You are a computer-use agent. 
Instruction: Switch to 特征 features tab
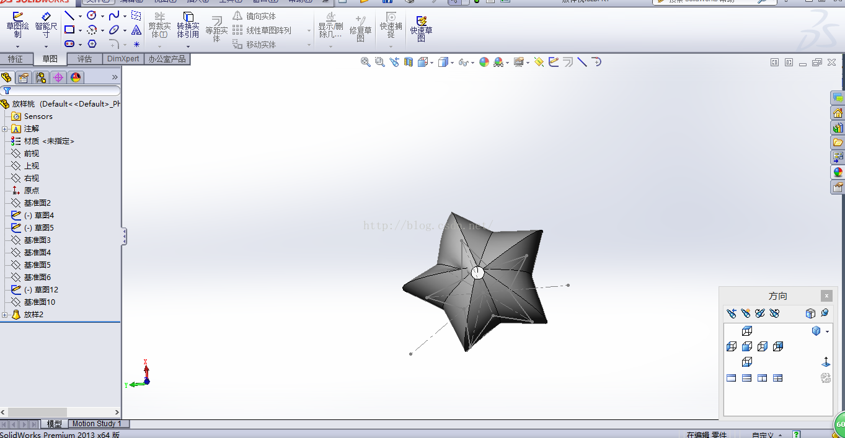click(15, 59)
